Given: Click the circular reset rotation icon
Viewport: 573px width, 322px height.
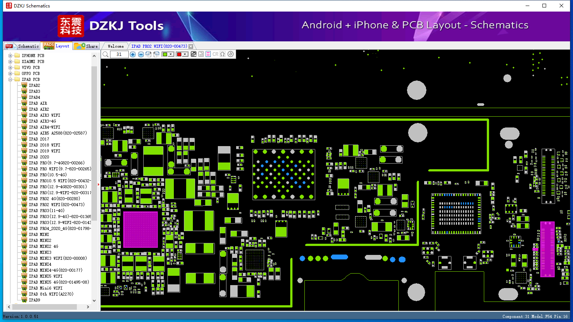Looking at the screenshot, I should (x=231, y=54).
